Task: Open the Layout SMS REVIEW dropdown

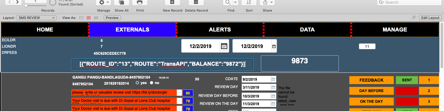Action: [x=36, y=18]
